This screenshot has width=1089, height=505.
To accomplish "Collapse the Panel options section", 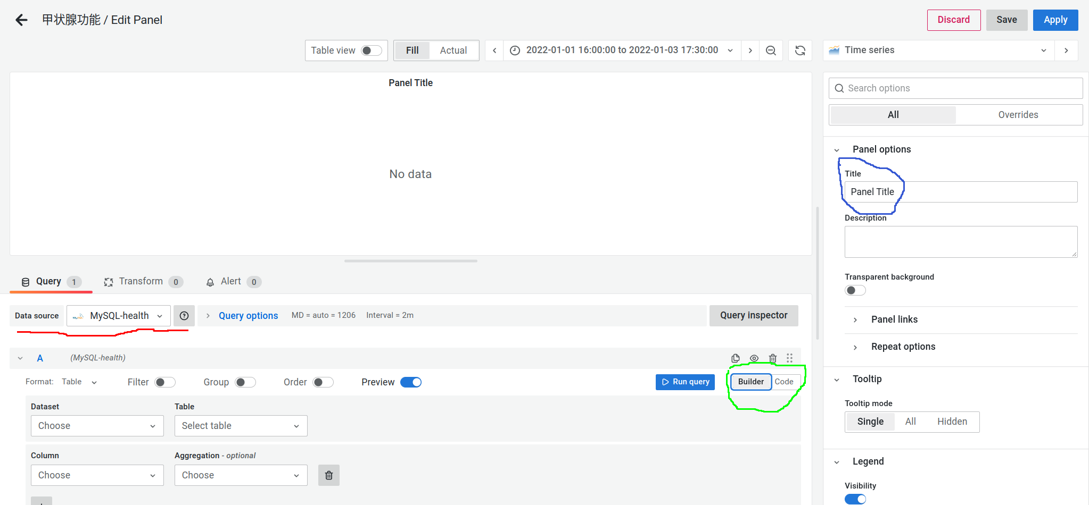I will click(837, 150).
